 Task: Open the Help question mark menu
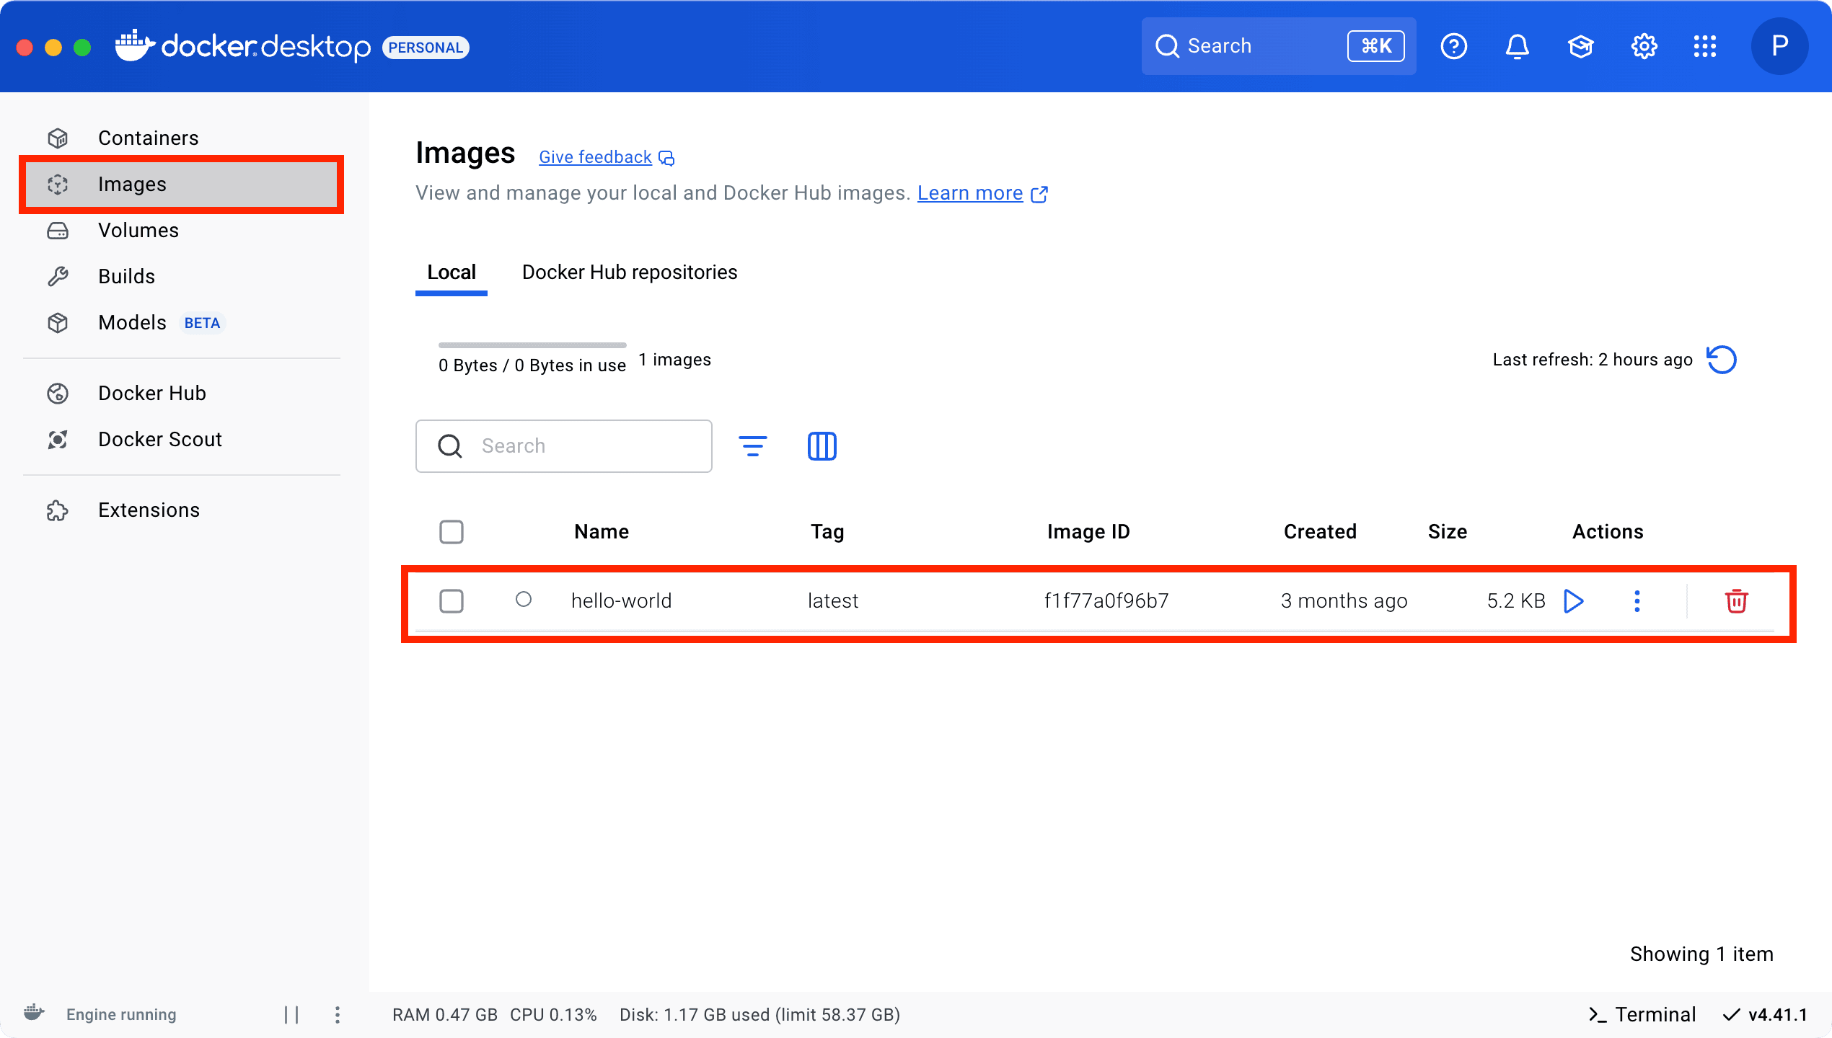(x=1453, y=46)
